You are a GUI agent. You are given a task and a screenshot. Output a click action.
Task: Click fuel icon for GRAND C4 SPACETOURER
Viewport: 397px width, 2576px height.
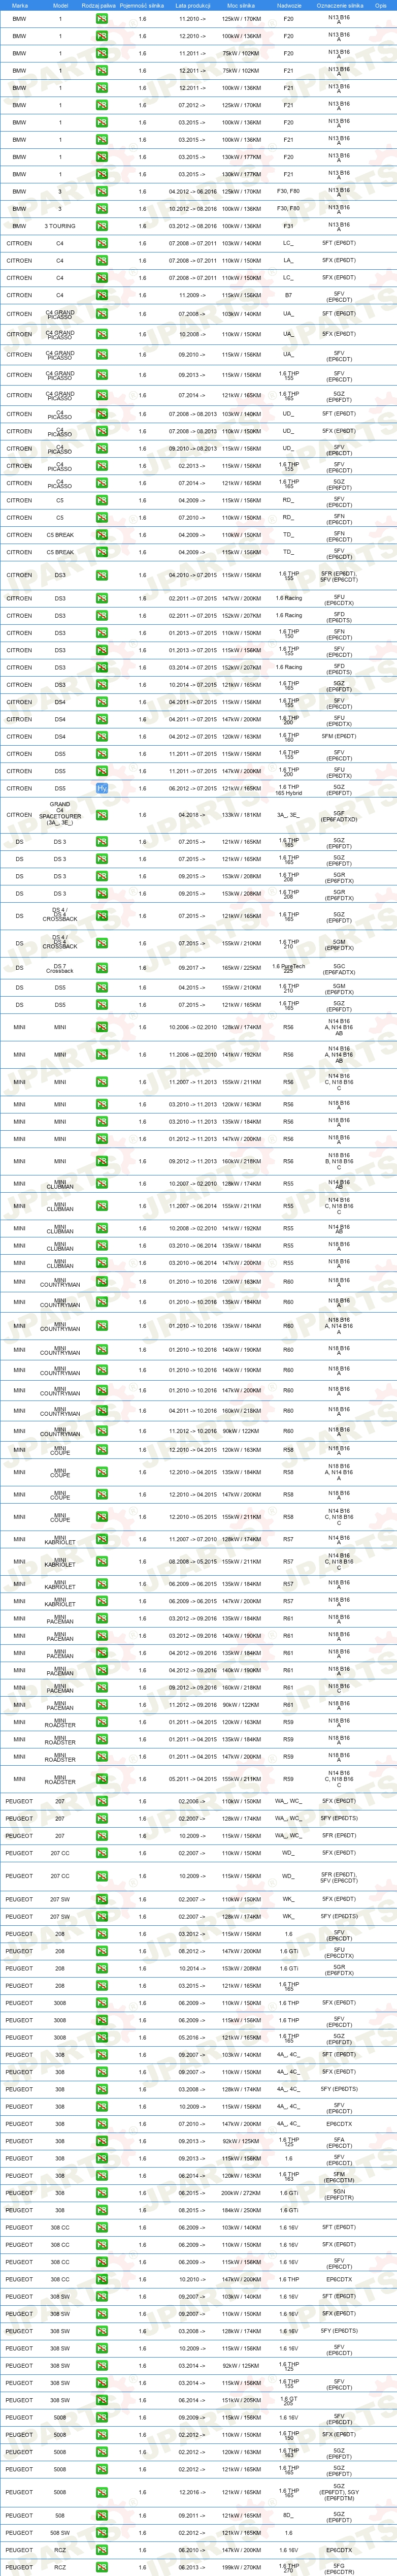(x=102, y=815)
